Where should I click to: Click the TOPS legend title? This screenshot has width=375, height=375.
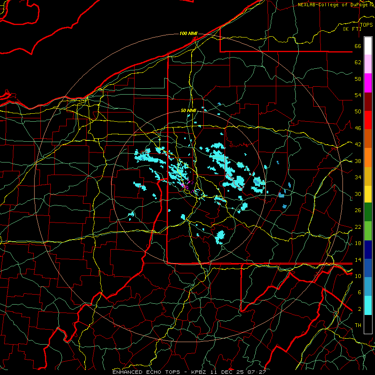click(x=366, y=25)
